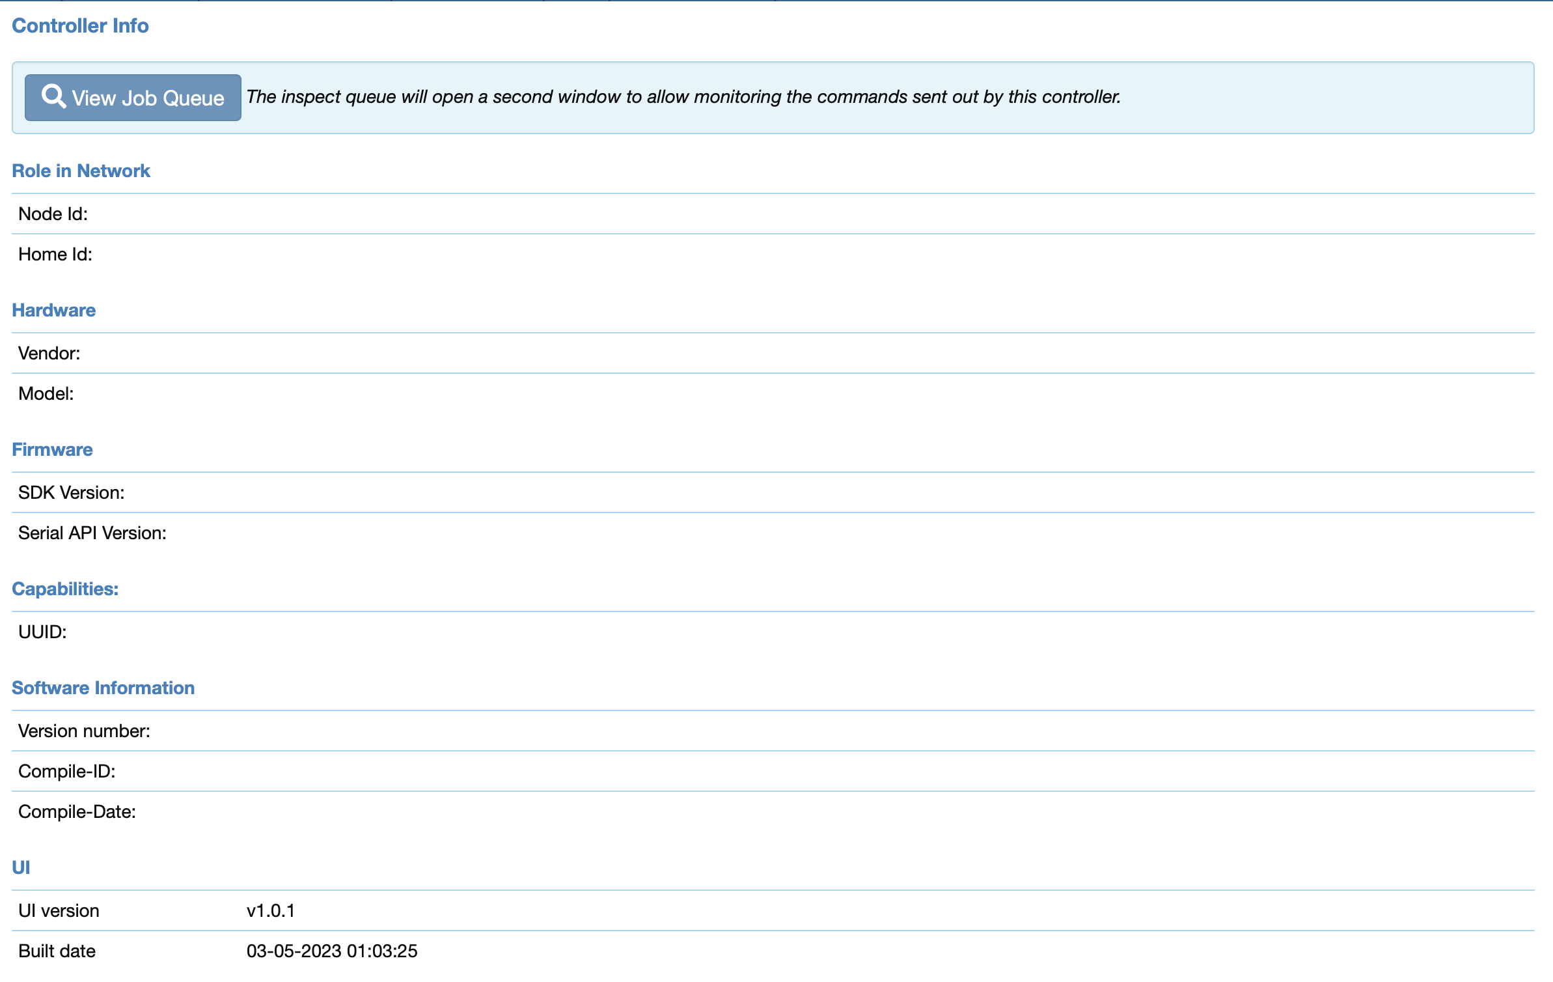
Task: Click the Controller Info page heading
Action: 80,25
